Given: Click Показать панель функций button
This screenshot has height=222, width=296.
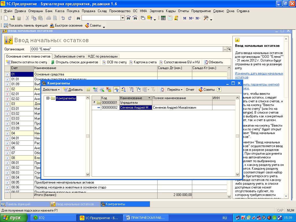Looking at the screenshot, I should click(x=26, y=25).
